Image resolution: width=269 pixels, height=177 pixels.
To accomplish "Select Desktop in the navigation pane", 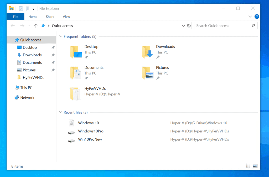I will click(x=31, y=47).
